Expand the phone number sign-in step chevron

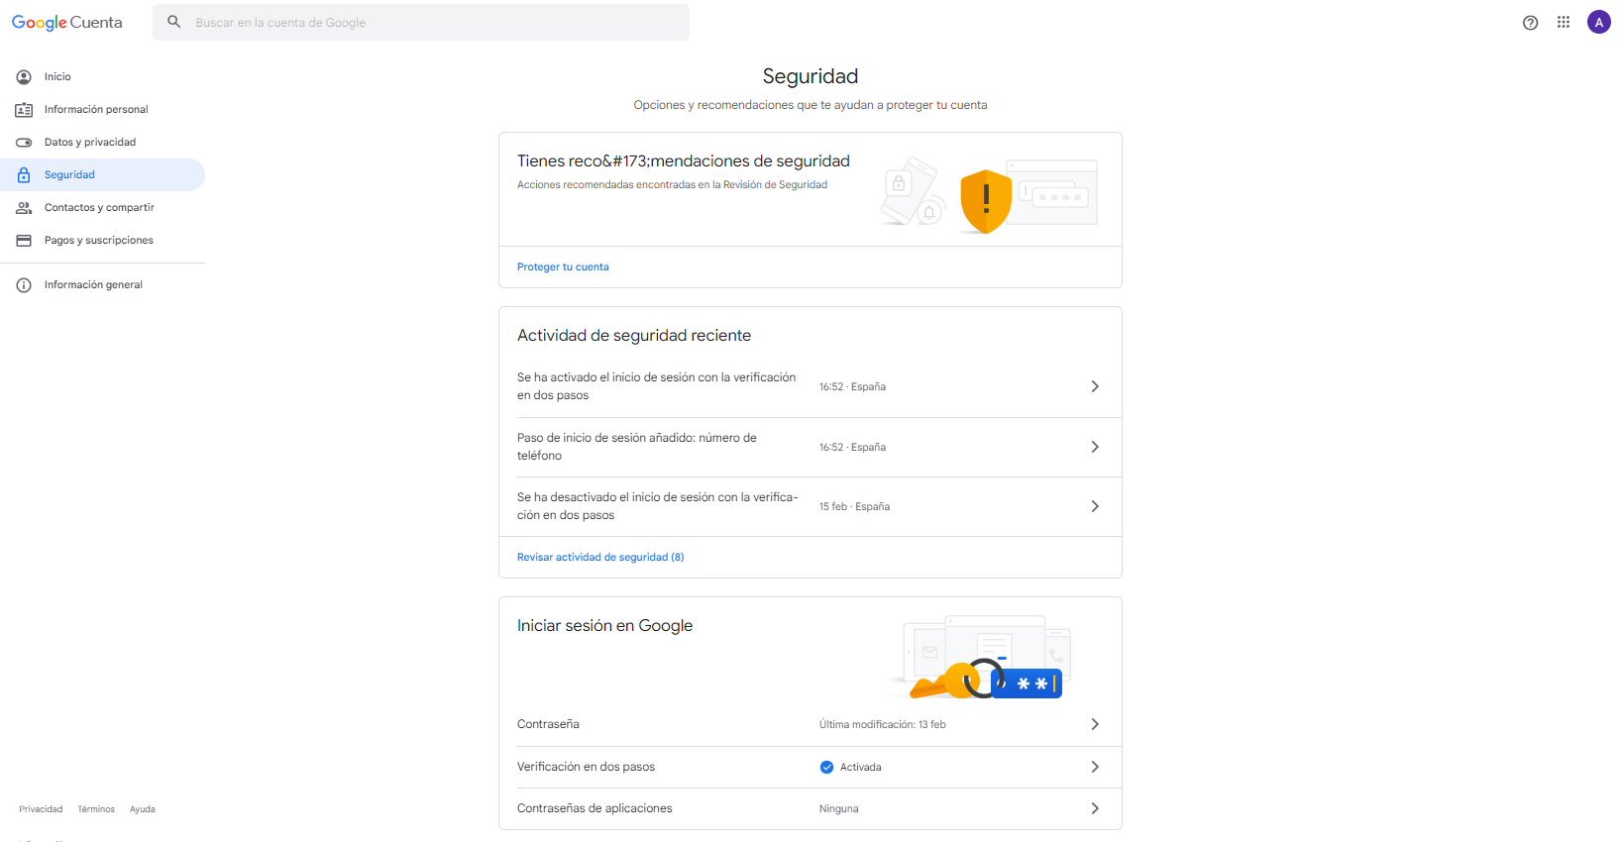coord(1094,447)
